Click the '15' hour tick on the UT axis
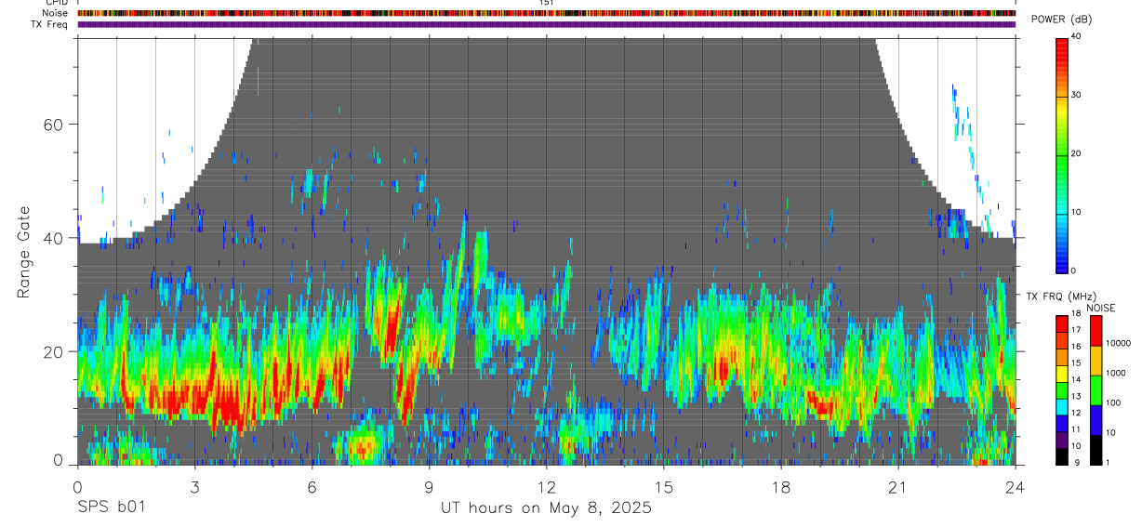This screenshot has width=1142, height=527. (x=664, y=486)
